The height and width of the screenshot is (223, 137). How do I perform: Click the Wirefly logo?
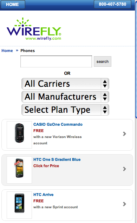pos(34,29)
